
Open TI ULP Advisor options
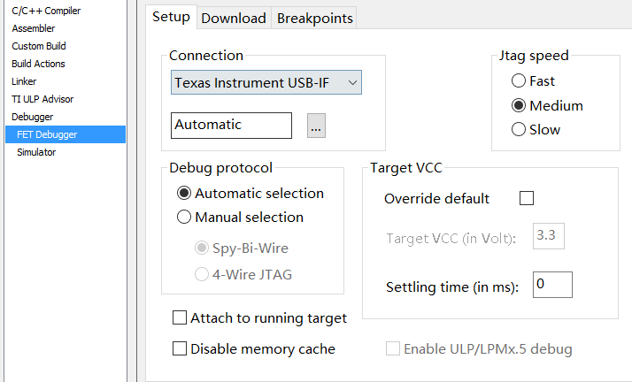[x=42, y=99]
